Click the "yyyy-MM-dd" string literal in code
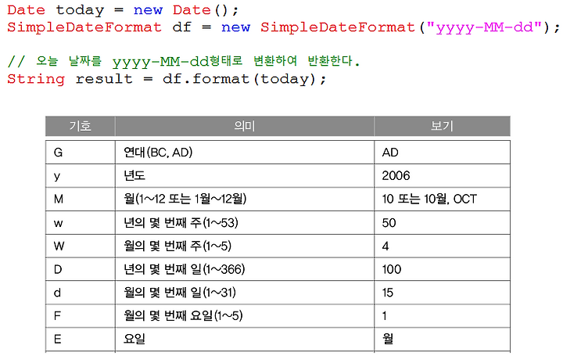Screen dimensions: 563x356 coord(484,27)
